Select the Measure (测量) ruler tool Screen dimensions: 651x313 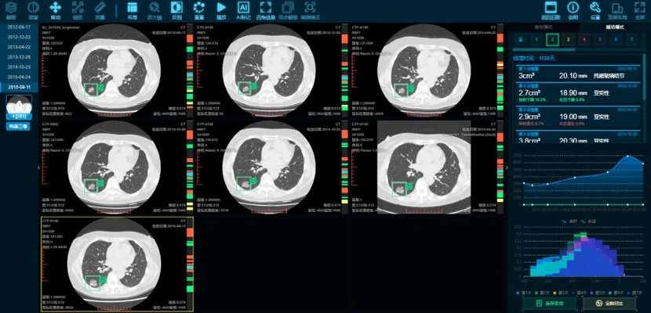pyautogui.click(x=100, y=9)
